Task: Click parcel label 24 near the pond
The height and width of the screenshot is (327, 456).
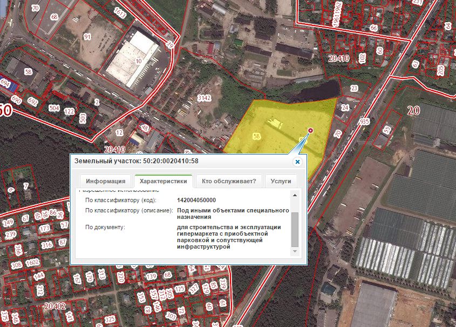Action: [345, 108]
